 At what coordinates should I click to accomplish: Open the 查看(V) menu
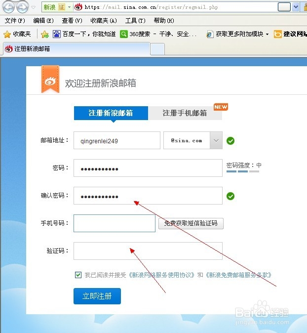click(x=72, y=21)
